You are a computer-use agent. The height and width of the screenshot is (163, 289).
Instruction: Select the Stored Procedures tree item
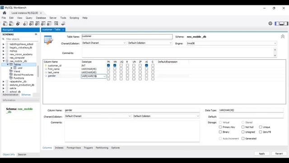pos(23,75)
